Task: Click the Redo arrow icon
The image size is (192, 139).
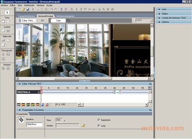Action: coord(56,9)
